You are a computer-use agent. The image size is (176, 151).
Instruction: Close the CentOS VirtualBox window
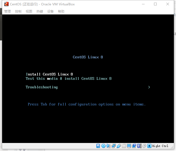coord(168,4)
